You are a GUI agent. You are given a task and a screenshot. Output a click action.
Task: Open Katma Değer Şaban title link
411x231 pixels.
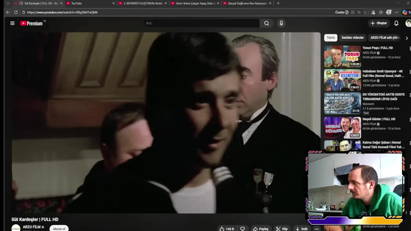383,145
